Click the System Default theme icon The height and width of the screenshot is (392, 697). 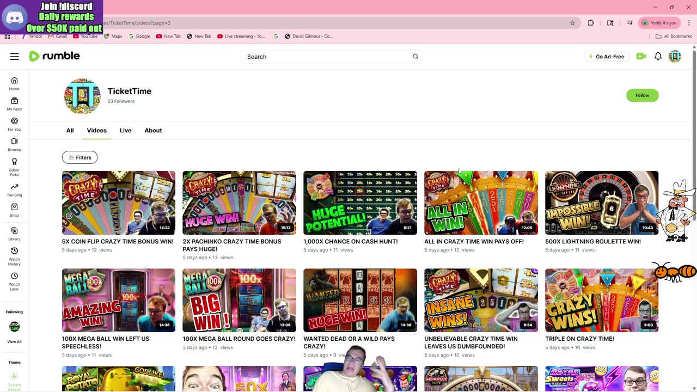[x=14, y=377]
